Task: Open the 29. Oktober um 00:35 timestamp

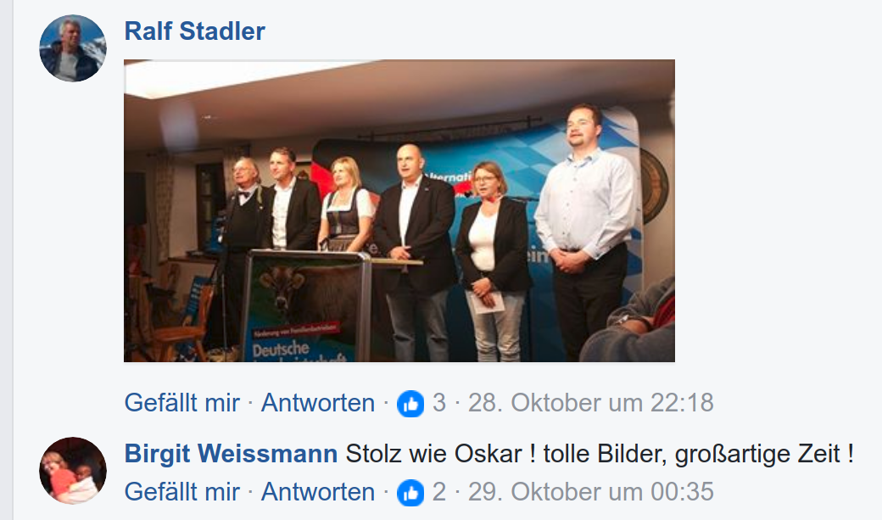Action: [x=591, y=492]
